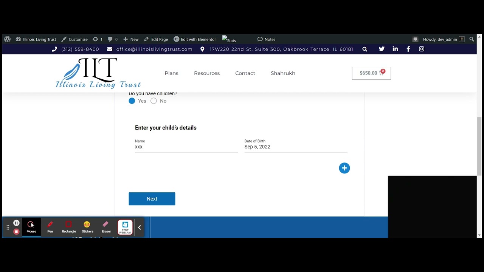Open the Customize option
This screenshot has width=484, height=272.
(74, 39)
